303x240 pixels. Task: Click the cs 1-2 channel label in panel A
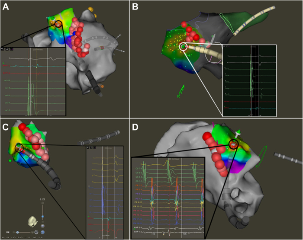click(7, 110)
